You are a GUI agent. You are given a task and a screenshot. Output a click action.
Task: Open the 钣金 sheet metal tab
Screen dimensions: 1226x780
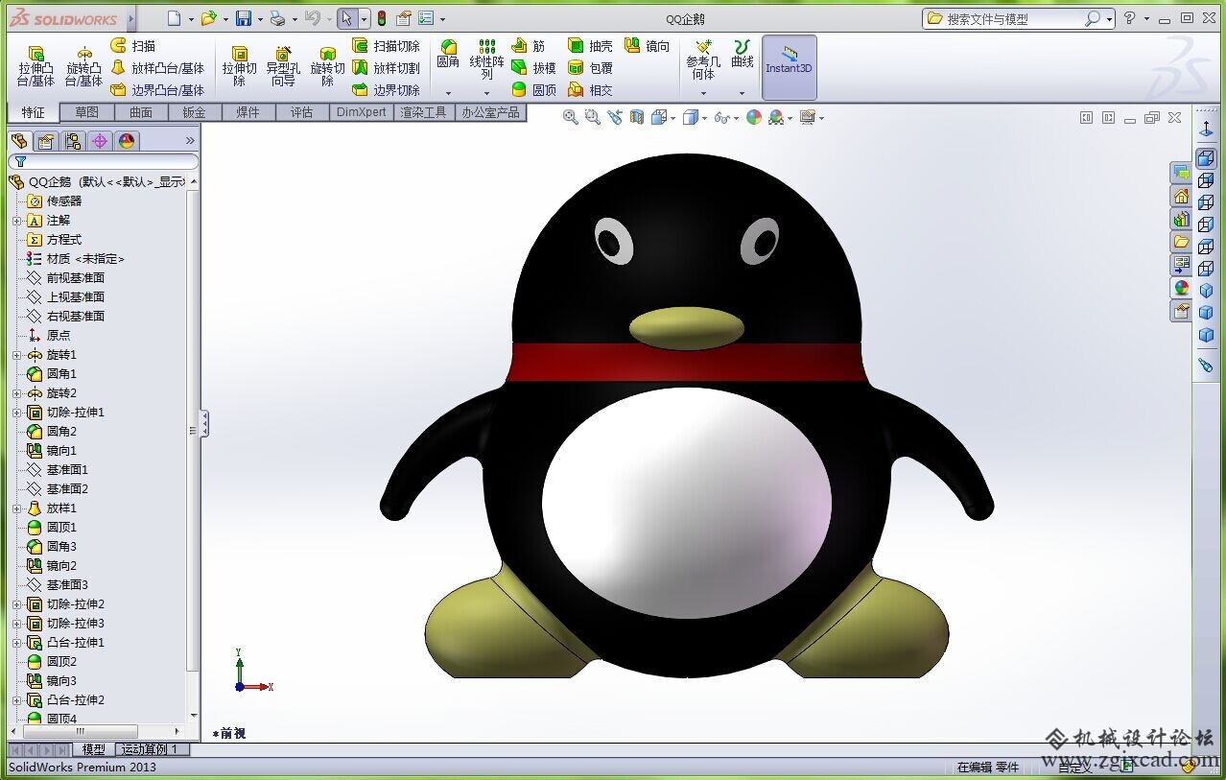point(194,112)
